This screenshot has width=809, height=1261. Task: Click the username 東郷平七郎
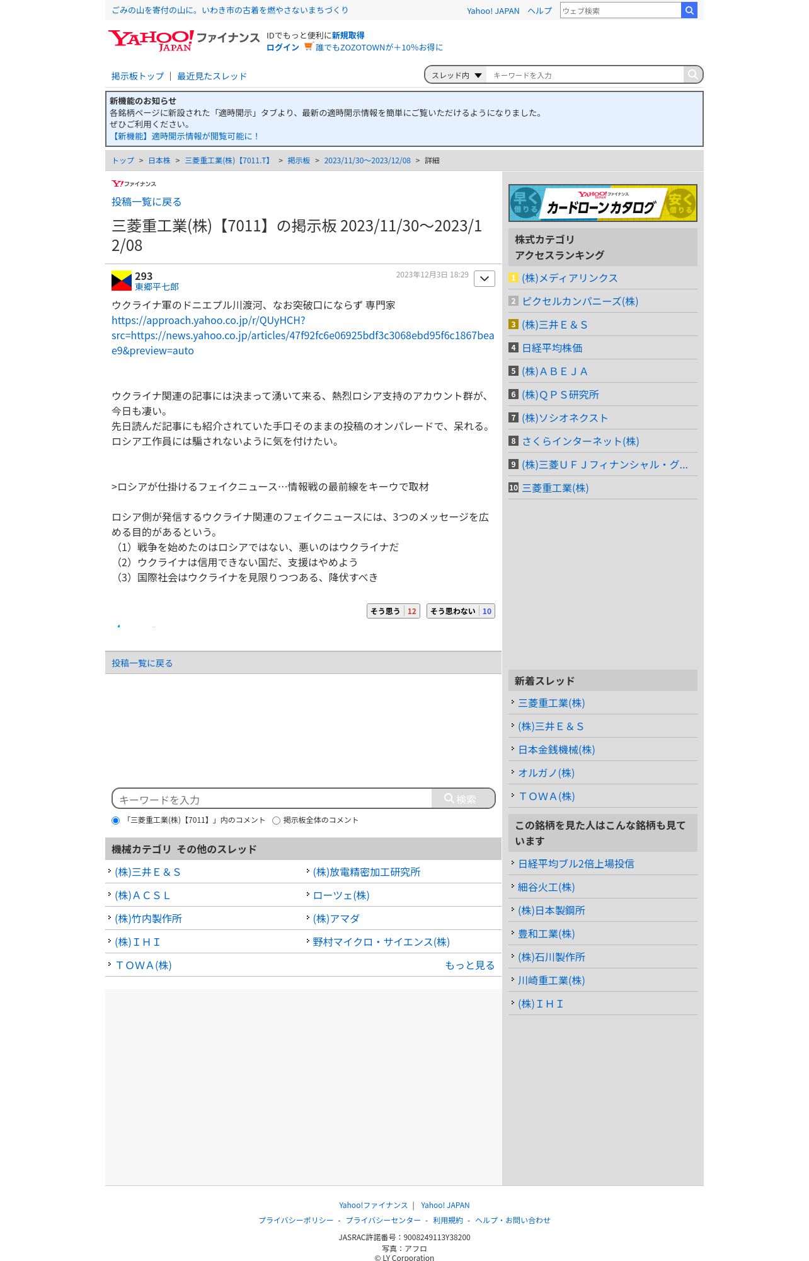coord(157,287)
